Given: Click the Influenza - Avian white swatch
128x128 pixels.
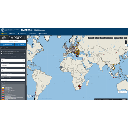Looking at the screenshot, I should (3, 87).
